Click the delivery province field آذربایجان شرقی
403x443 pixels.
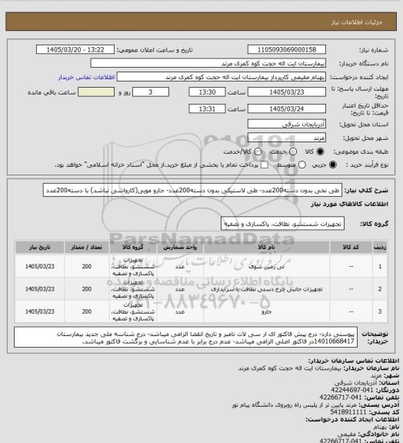coord(287,124)
